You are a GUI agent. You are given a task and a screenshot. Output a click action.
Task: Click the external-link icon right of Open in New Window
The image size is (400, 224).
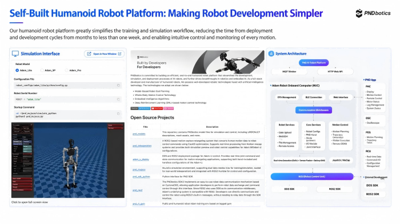point(119,54)
